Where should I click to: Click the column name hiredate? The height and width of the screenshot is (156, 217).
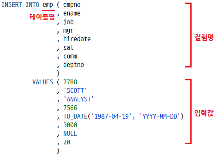77,39
